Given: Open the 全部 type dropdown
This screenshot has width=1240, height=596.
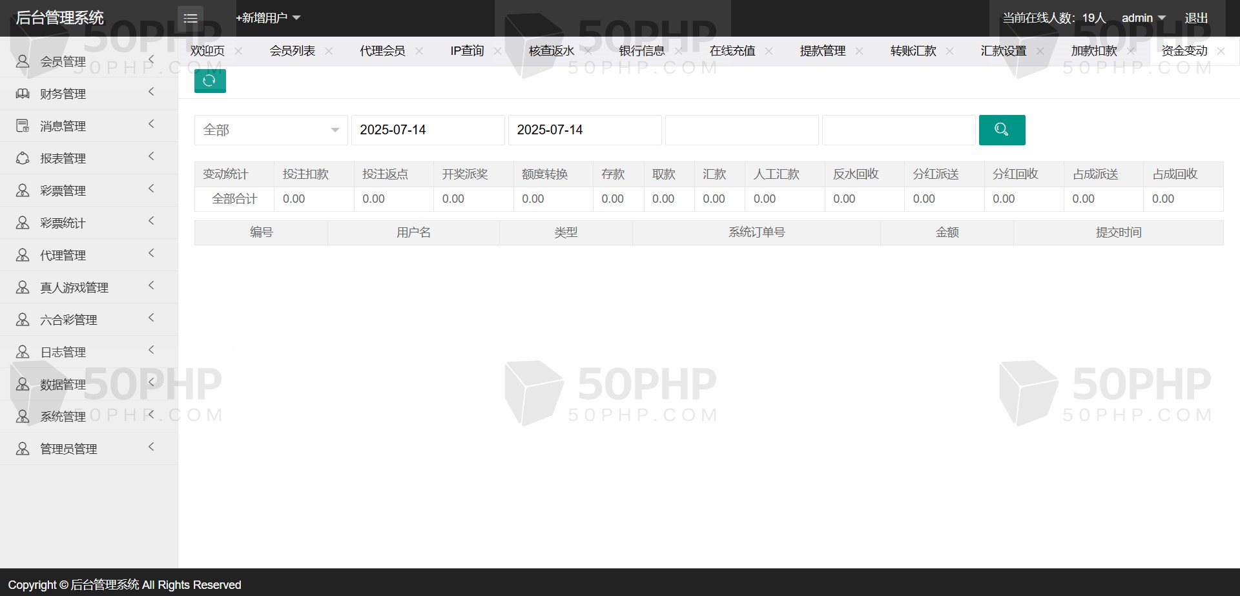Looking at the screenshot, I should click(271, 130).
